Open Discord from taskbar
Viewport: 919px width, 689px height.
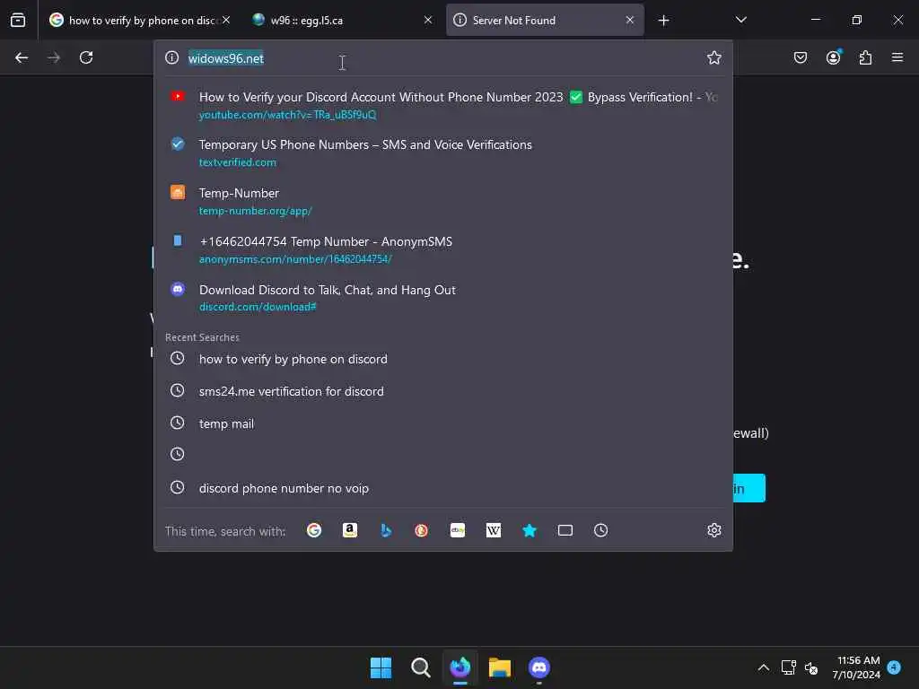(539, 667)
